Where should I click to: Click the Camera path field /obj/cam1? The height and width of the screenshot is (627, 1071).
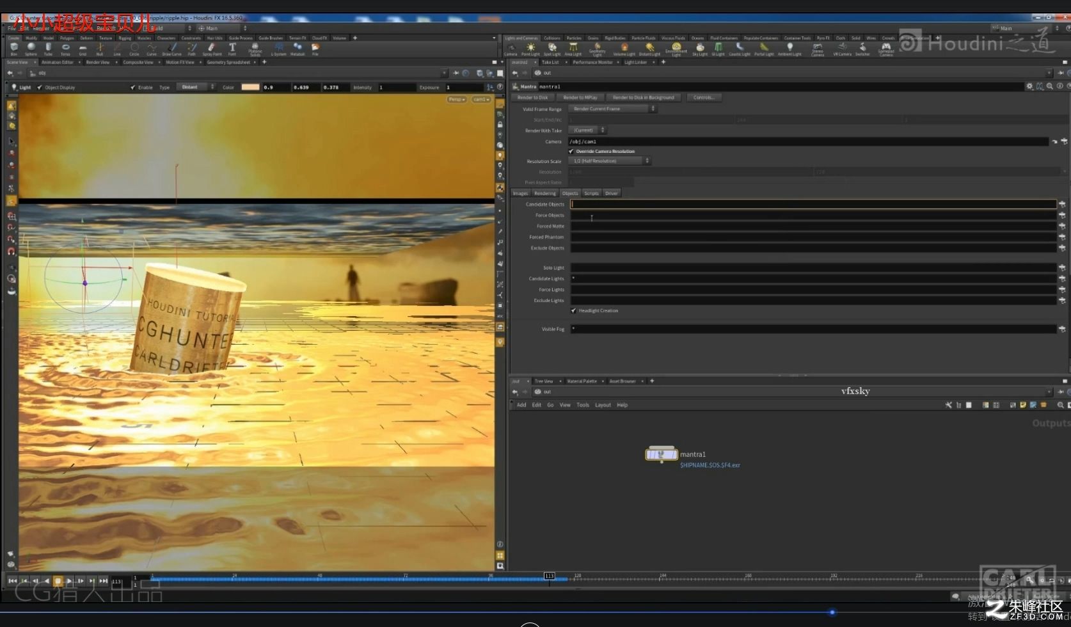pyautogui.click(x=809, y=141)
